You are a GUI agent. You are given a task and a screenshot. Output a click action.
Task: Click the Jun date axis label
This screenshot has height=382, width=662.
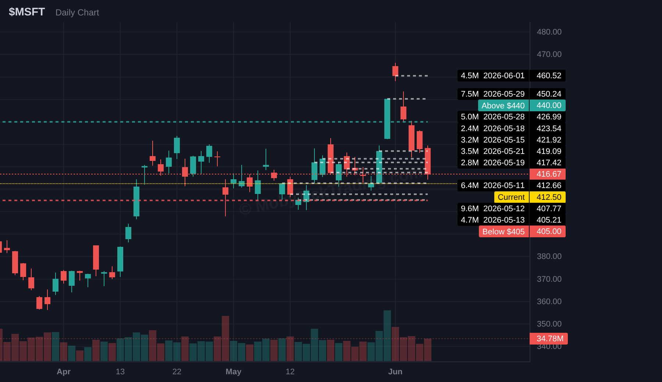395,372
